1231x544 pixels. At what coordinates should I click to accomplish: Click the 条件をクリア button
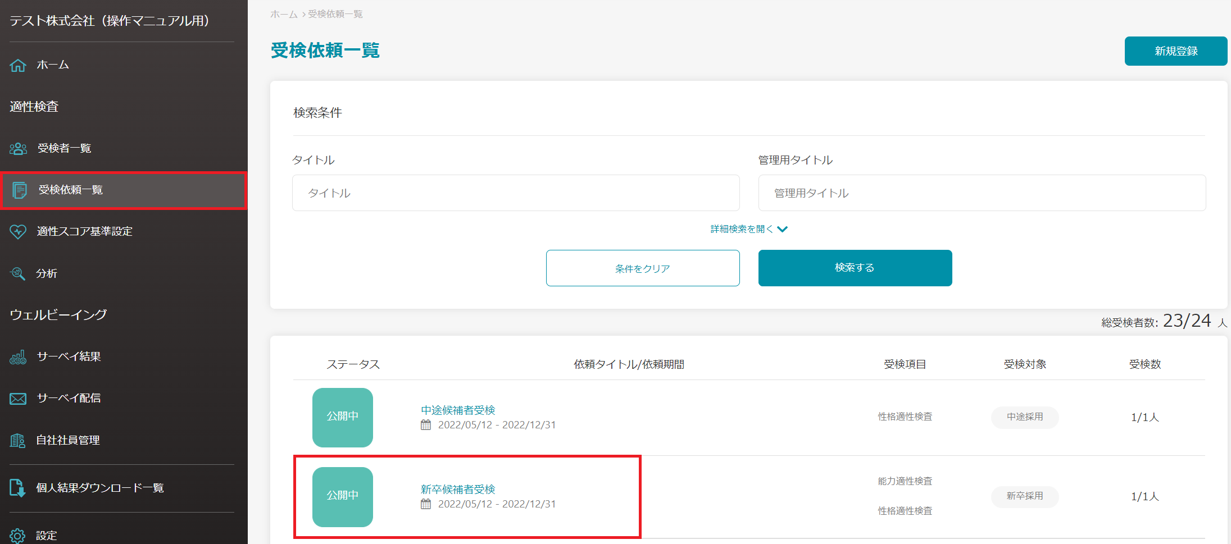642,268
